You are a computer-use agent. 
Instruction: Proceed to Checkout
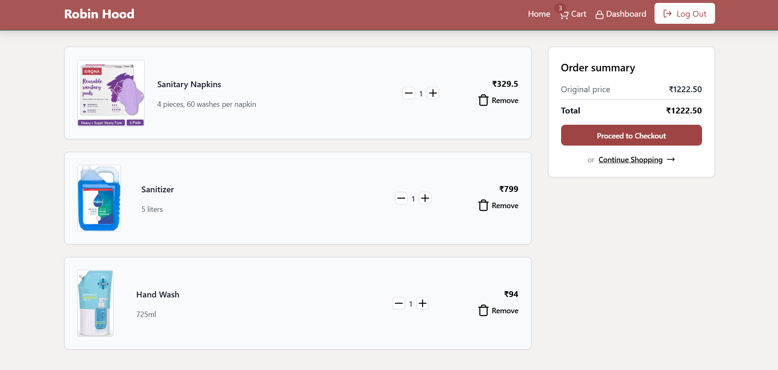631,135
